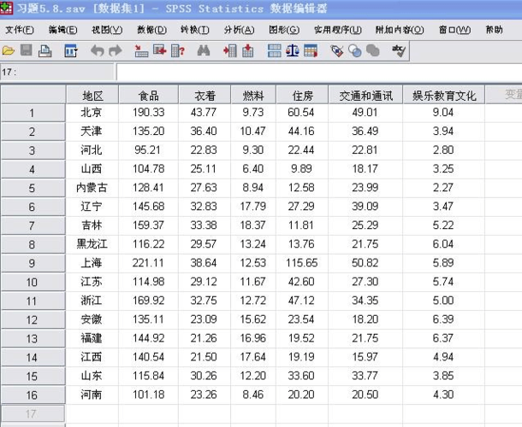This screenshot has height=427, width=522.
Task: Click the Go to Case icon
Action: (141, 51)
